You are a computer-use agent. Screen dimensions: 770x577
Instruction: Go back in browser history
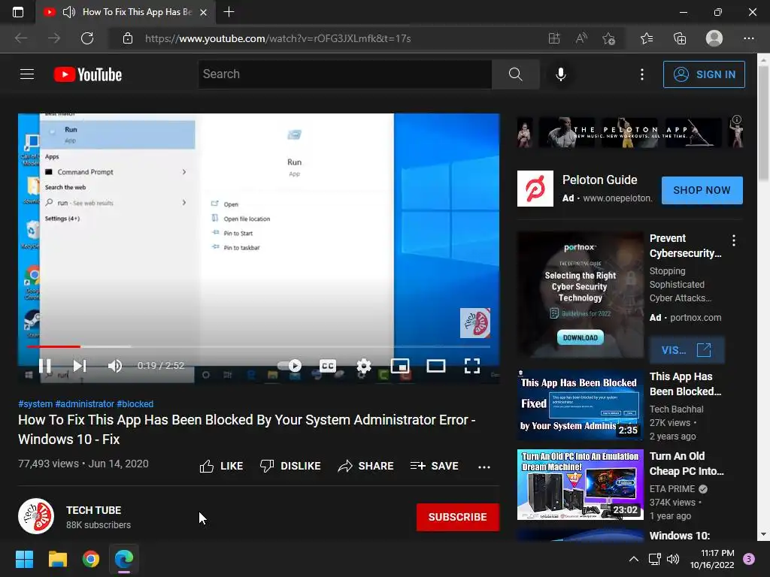(x=20, y=38)
